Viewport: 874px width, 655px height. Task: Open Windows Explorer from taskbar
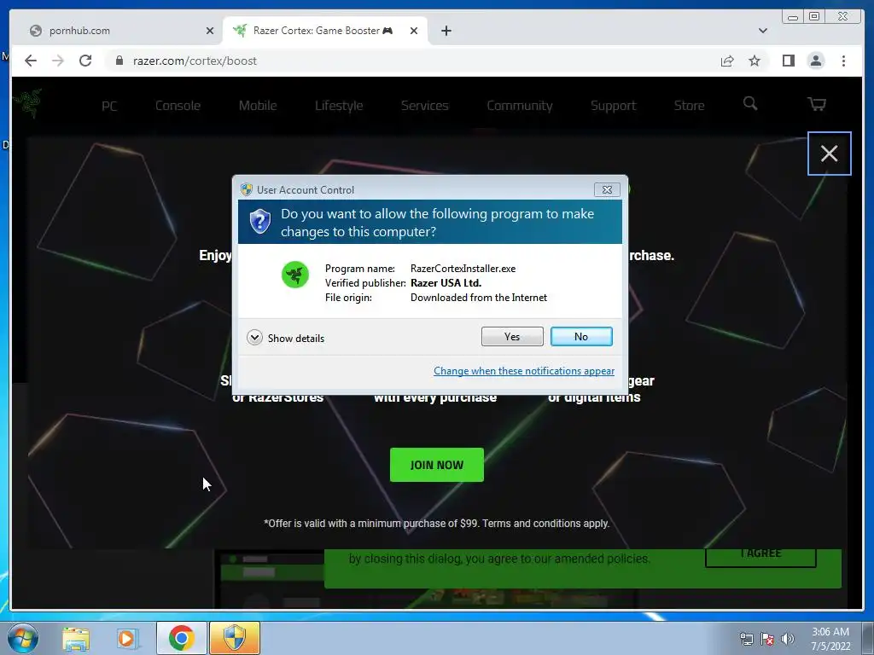[76, 638]
